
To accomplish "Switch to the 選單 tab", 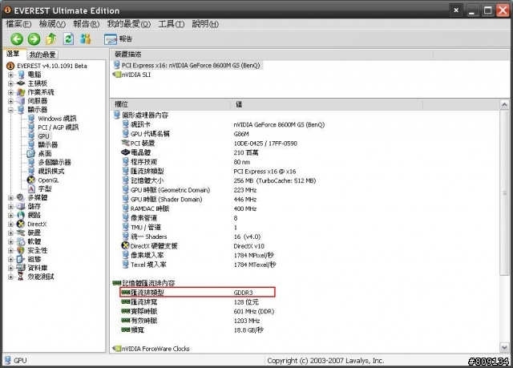I will (x=13, y=54).
